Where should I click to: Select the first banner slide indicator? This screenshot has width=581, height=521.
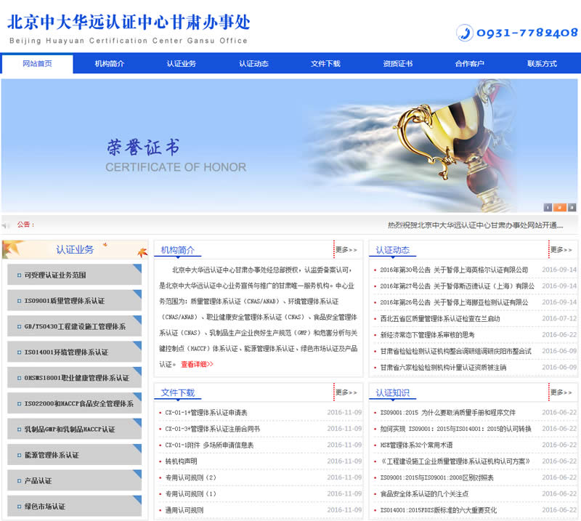click(548, 207)
